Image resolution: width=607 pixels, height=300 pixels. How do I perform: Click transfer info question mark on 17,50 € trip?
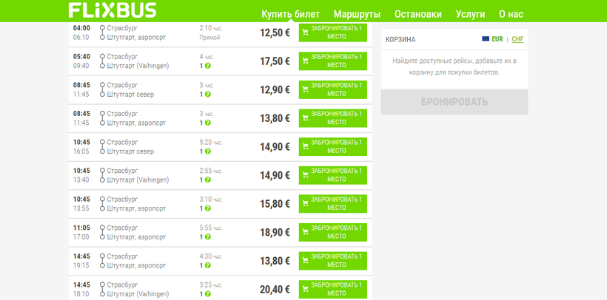pos(208,66)
